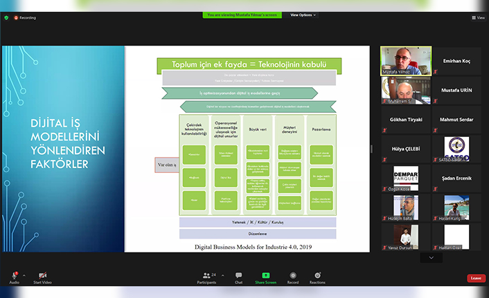Select the Mustafa URIN participant tile

click(456, 91)
